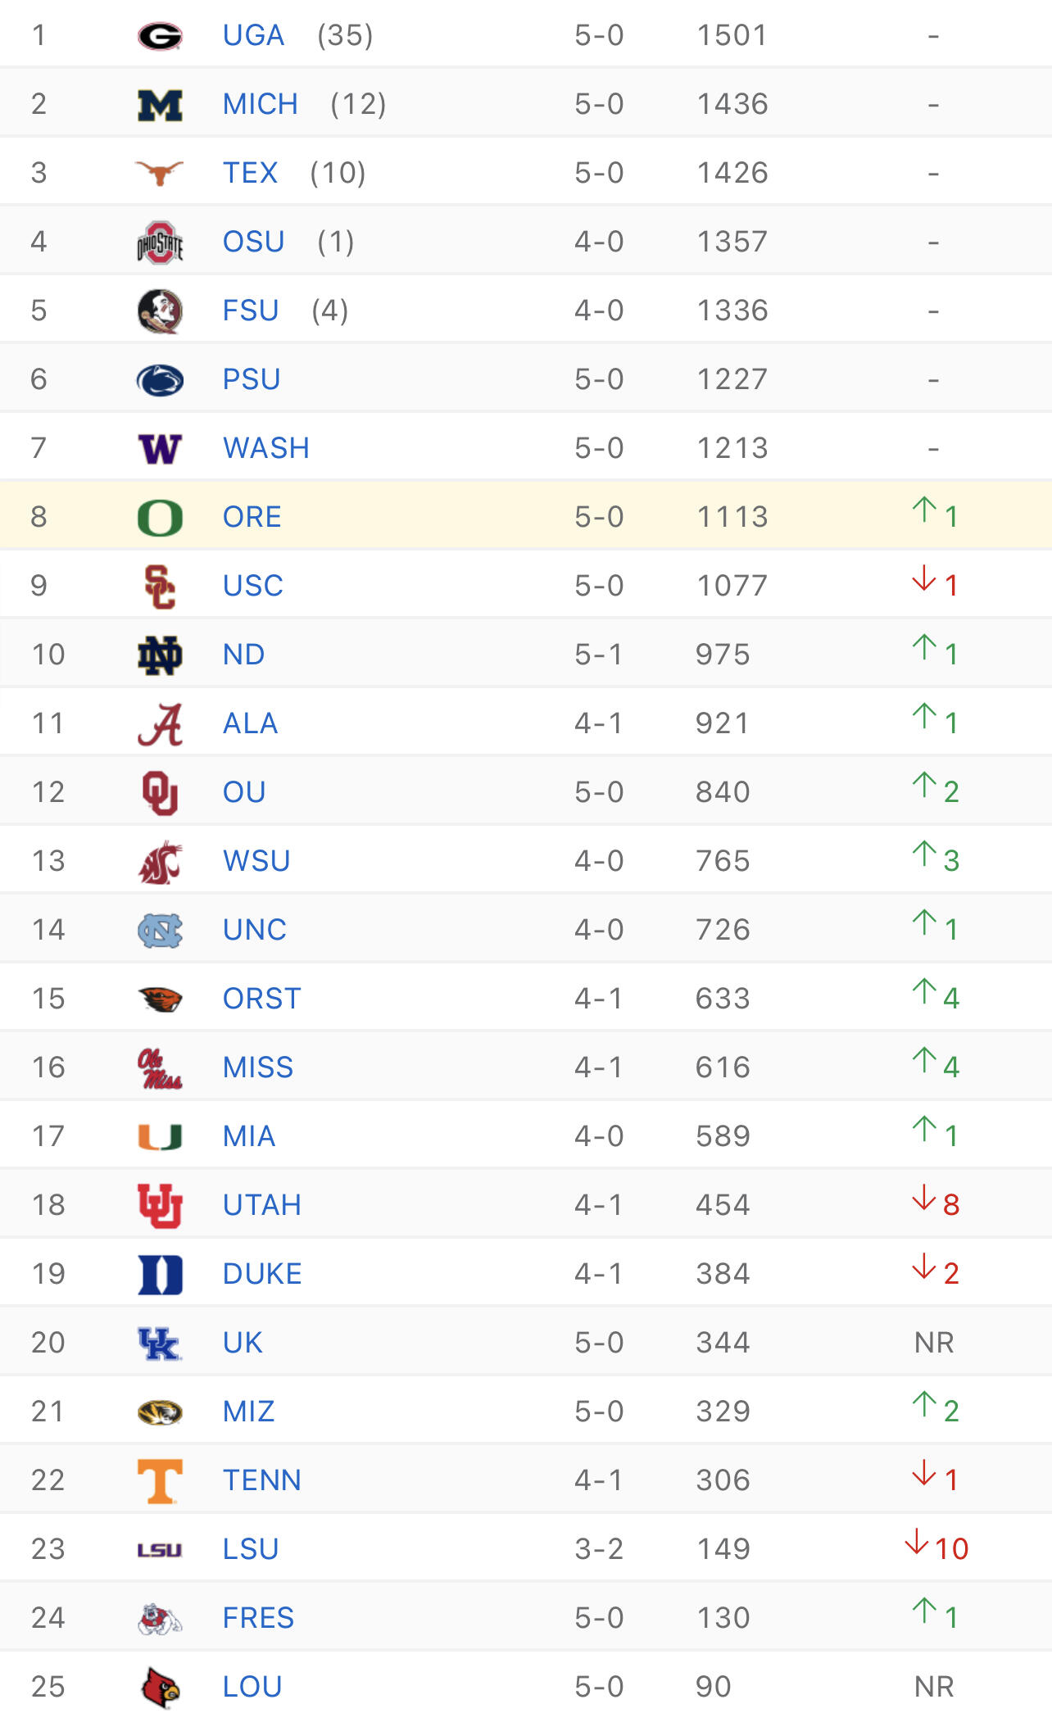The height and width of the screenshot is (1713, 1052).
Task: Select the highlighted ORE ranking row
Action: pyautogui.click(x=526, y=516)
